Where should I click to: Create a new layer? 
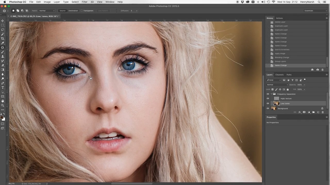pyautogui.click(x=318, y=112)
